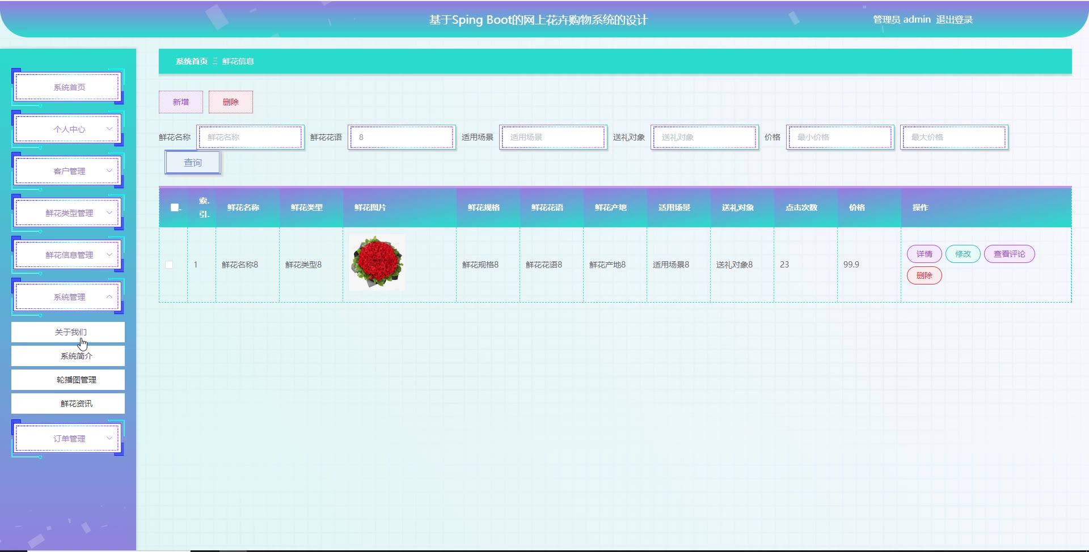
Task: Focus the 最大价格 input field
Action: 955,137
